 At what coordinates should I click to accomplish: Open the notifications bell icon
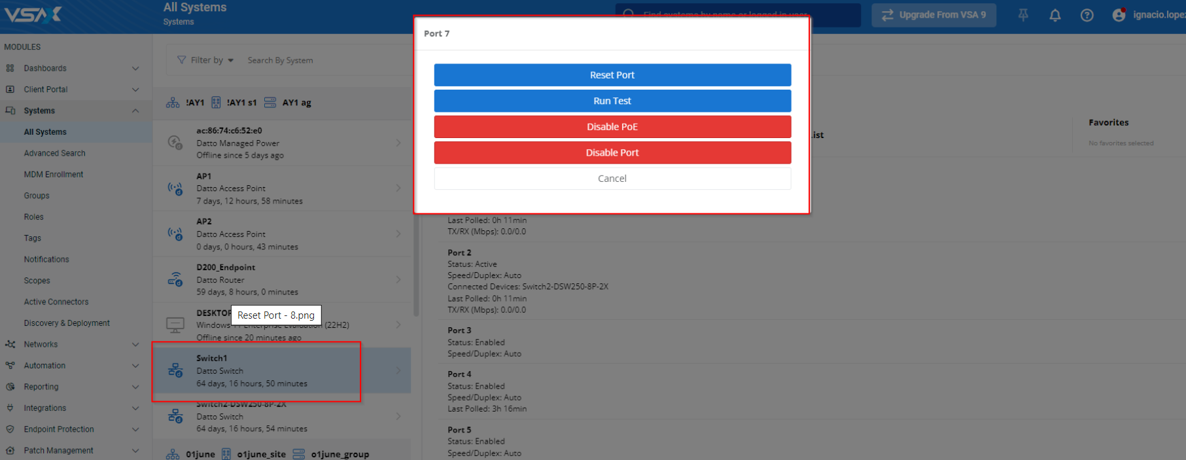[x=1055, y=15]
